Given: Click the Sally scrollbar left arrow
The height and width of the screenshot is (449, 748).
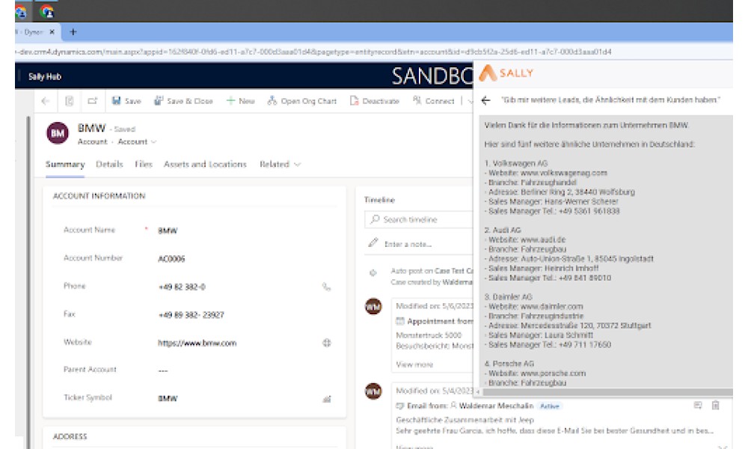Looking at the screenshot, I should pyautogui.click(x=478, y=391).
